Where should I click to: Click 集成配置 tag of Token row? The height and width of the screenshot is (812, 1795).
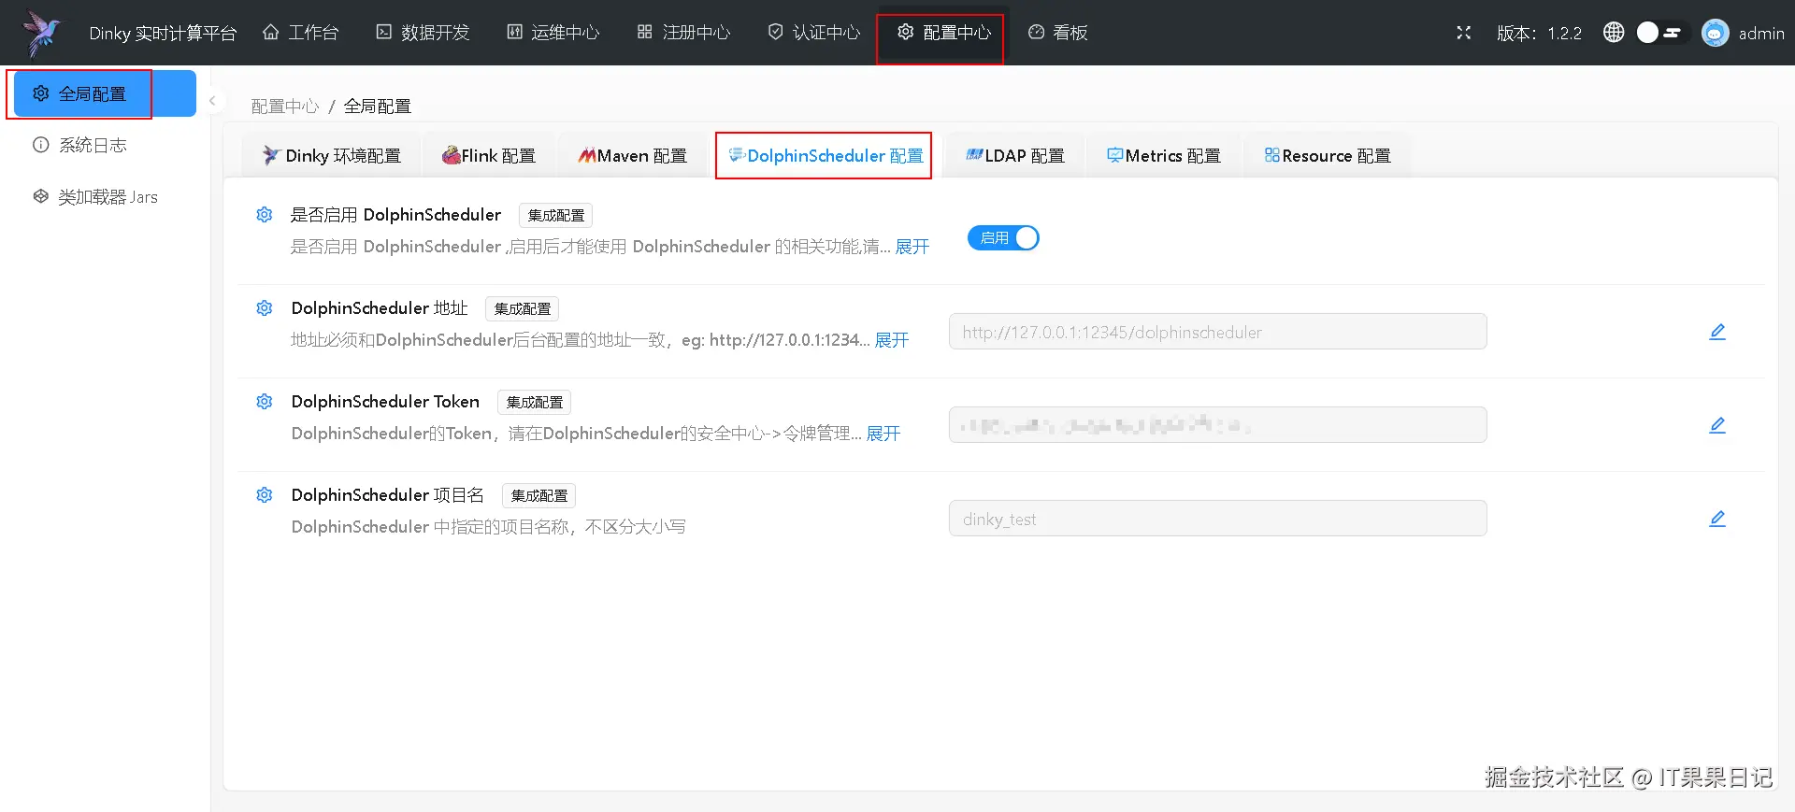(x=534, y=403)
